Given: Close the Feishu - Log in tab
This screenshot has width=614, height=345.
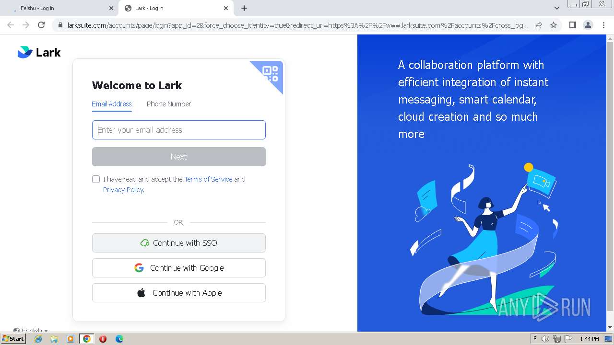Looking at the screenshot, I should [x=111, y=8].
